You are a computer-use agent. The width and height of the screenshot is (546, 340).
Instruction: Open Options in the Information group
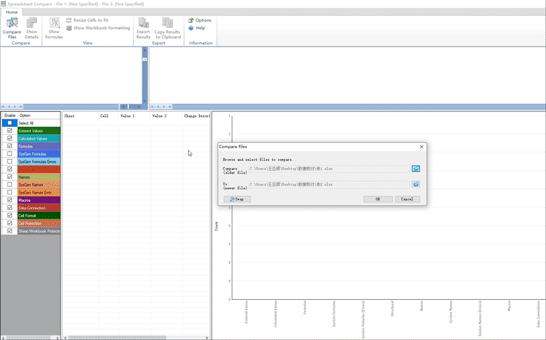[199, 20]
